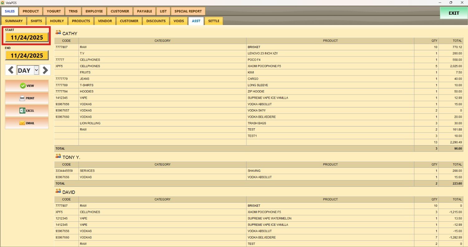Advance to next day with right arrow
The image size is (468, 247).
[x=45, y=70]
